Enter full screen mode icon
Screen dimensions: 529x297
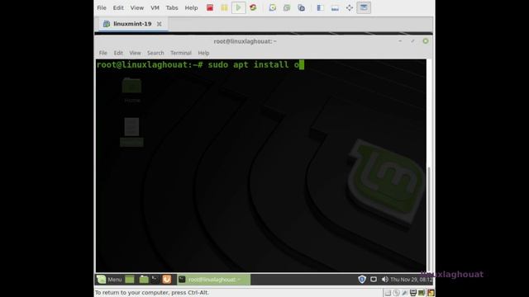[350, 7]
